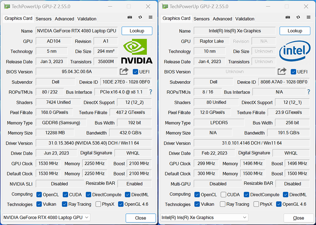Viewport: 316px width, 225px height.
Task: Click the 31.0.101.4146 driver version value
Action: pos(252,143)
